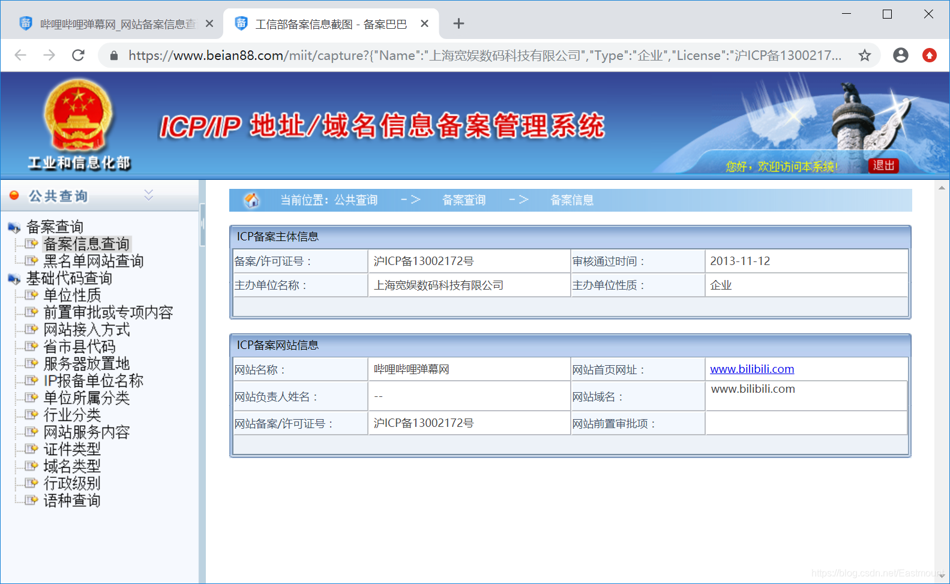Select 域名类型 tree item
This screenshot has width=950, height=584.
pyautogui.click(x=72, y=466)
